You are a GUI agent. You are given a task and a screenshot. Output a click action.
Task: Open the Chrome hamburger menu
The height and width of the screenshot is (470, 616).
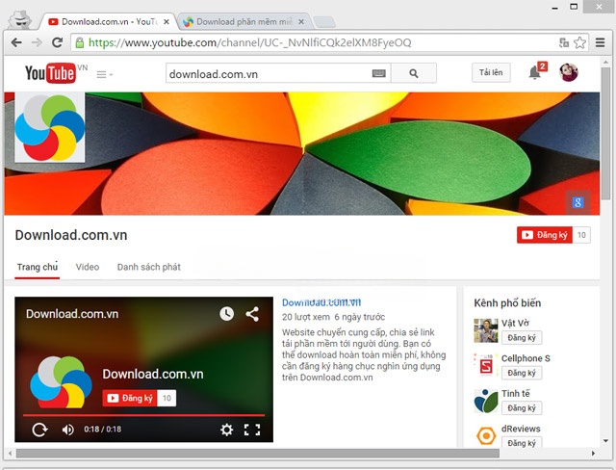coord(600,42)
